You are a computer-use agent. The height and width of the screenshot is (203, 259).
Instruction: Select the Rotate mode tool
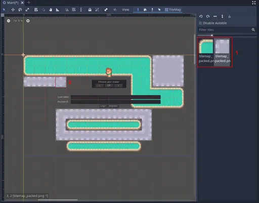point(20,10)
